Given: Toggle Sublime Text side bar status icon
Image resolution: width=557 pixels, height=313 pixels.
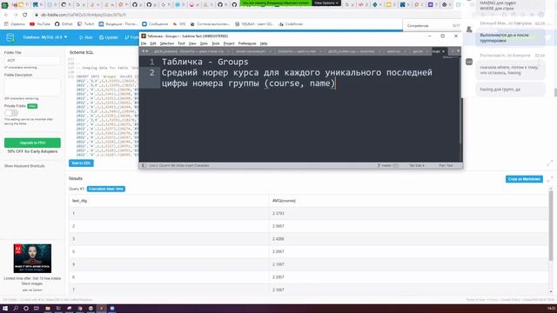Looking at the screenshot, I should tap(144, 165).
